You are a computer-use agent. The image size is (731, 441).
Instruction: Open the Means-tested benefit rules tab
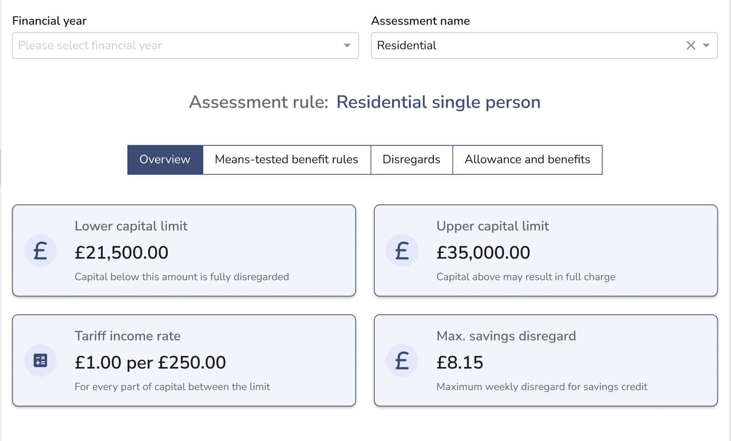[287, 159]
